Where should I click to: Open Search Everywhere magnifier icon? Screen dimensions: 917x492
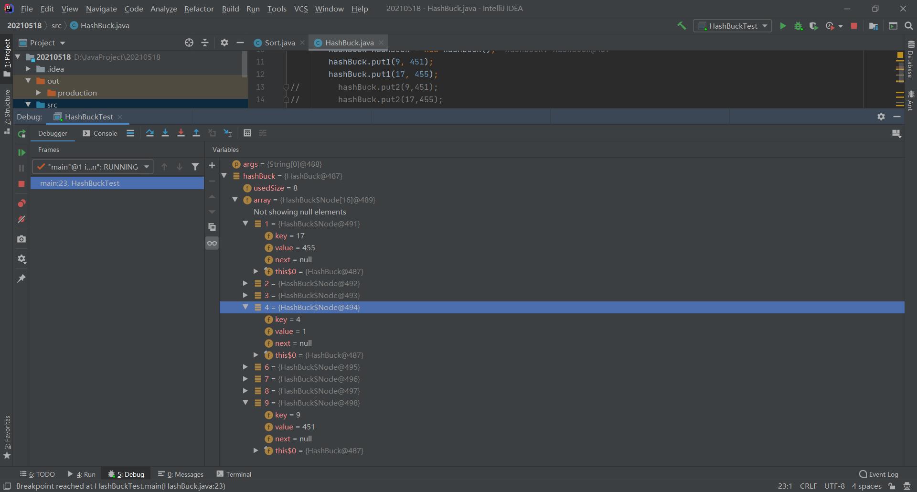(909, 26)
